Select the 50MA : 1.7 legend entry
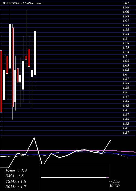The height and width of the screenshot is (191, 136). [16, 187]
